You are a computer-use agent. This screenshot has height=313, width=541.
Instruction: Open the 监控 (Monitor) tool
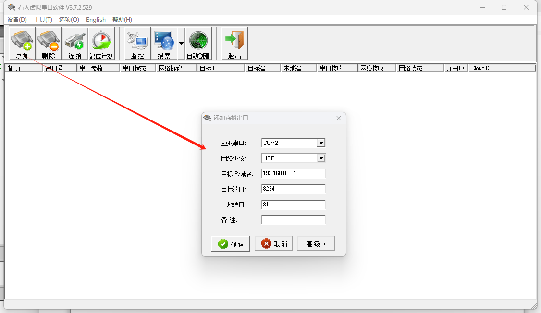(x=137, y=44)
